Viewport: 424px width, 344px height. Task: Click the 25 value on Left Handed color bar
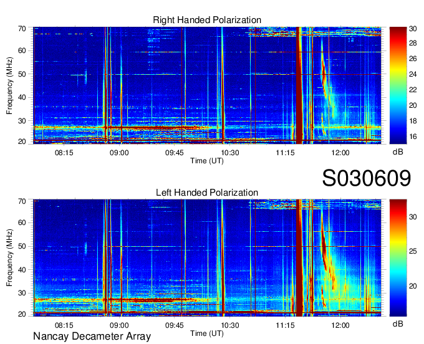[413, 251]
